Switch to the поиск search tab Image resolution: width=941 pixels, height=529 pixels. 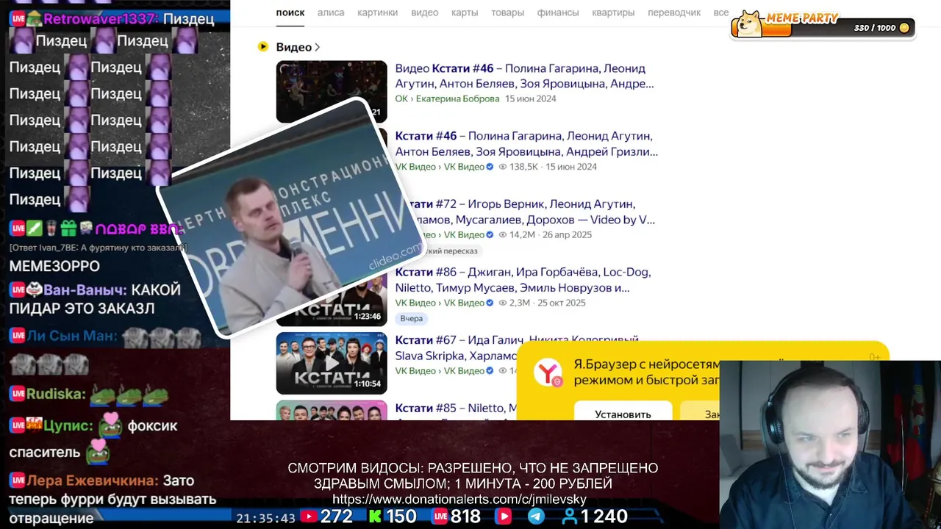[290, 12]
